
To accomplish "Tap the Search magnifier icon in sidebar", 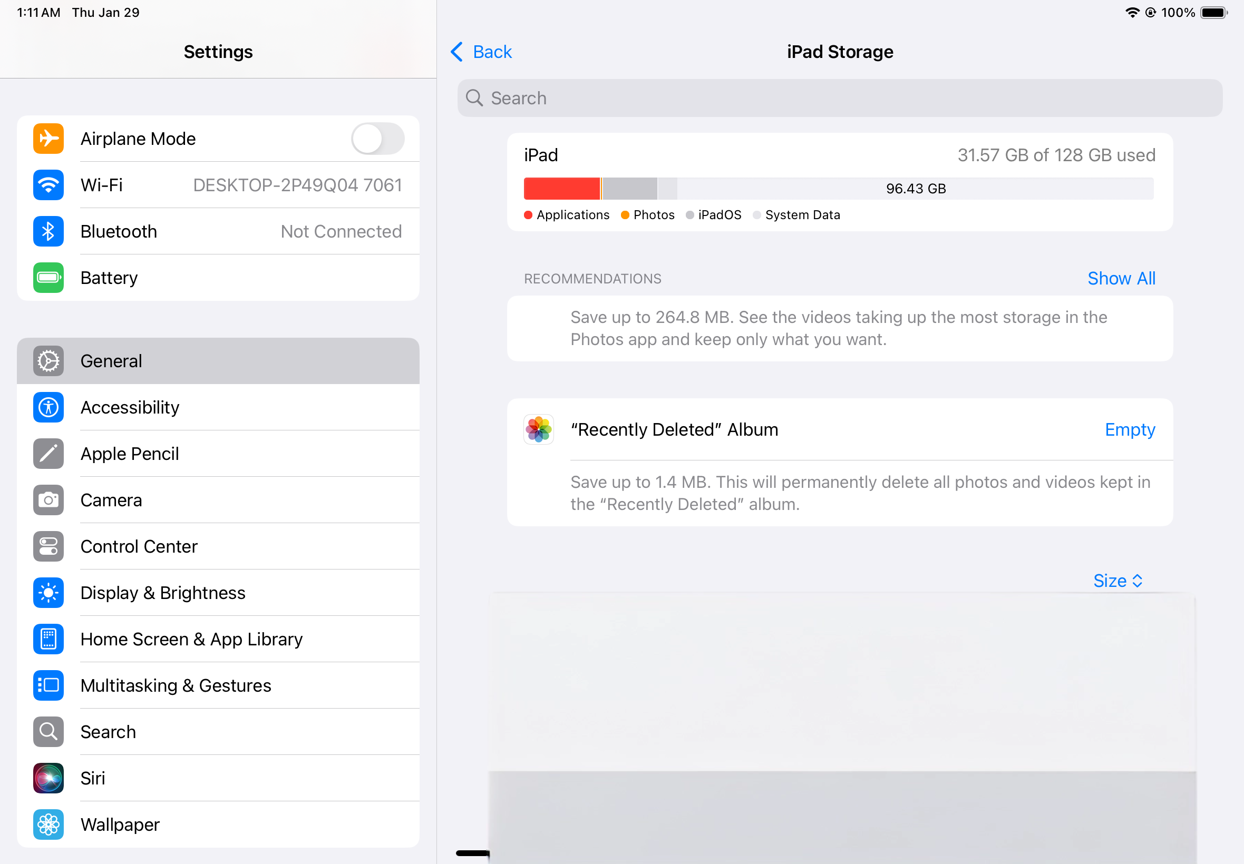I will point(48,732).
